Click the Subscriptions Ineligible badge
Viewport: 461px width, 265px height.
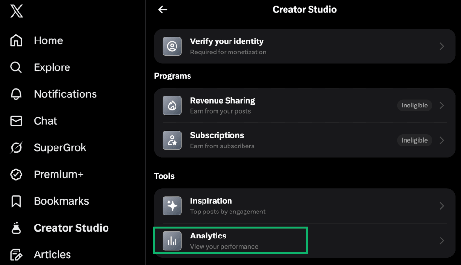pyautogui.click(x=414, y=140)
